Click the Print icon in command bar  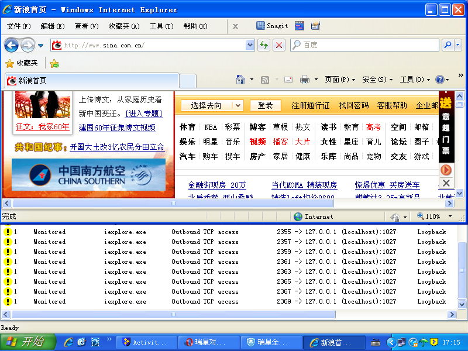pyautogui.click(x=304, y=80)
